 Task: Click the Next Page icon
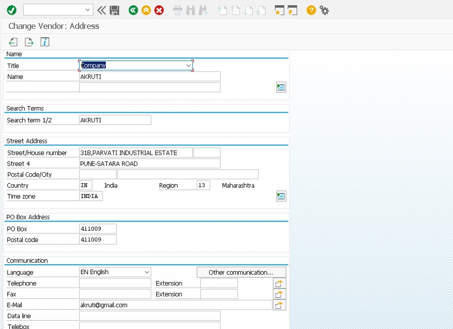click(x=248, y=10)
